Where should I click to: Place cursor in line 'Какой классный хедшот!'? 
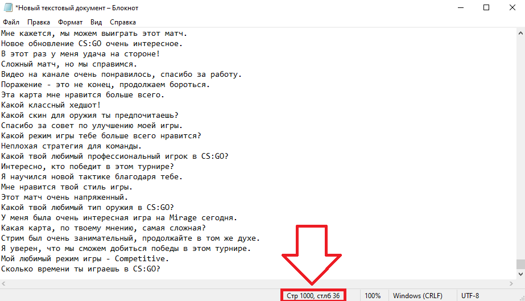point(51,105)
